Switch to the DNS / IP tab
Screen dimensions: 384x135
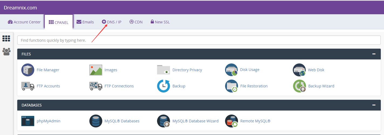(x=111, y=22)
